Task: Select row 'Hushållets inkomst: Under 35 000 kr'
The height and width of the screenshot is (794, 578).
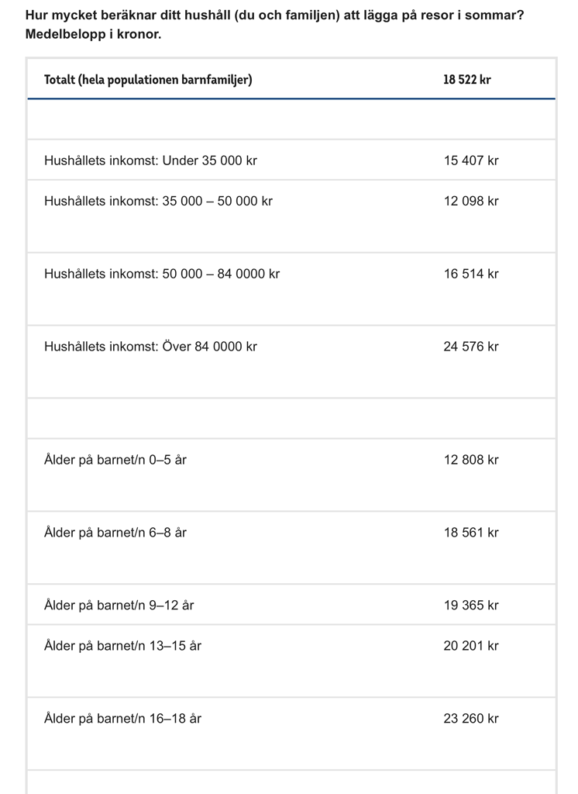Action: coord(150,161)
